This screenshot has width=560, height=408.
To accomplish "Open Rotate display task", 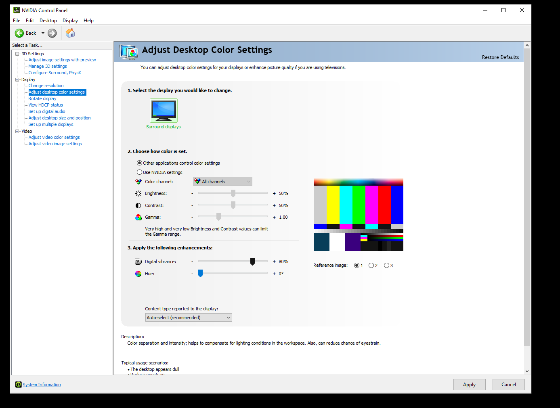I will pyautogui.click(x=42, y=98).
